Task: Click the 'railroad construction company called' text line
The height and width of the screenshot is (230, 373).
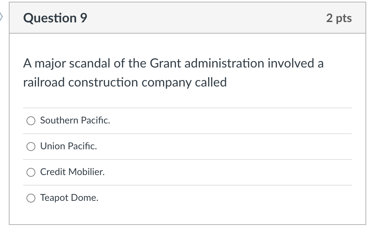Action: pyautogui.click(x=125, y=83)
